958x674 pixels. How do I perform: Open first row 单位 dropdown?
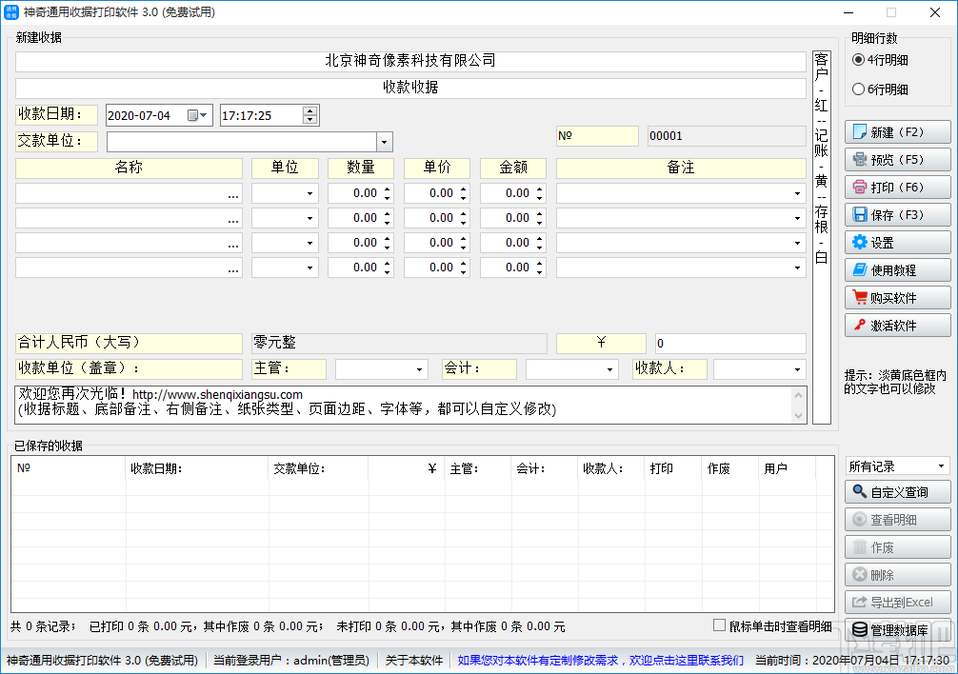point(309,193)
